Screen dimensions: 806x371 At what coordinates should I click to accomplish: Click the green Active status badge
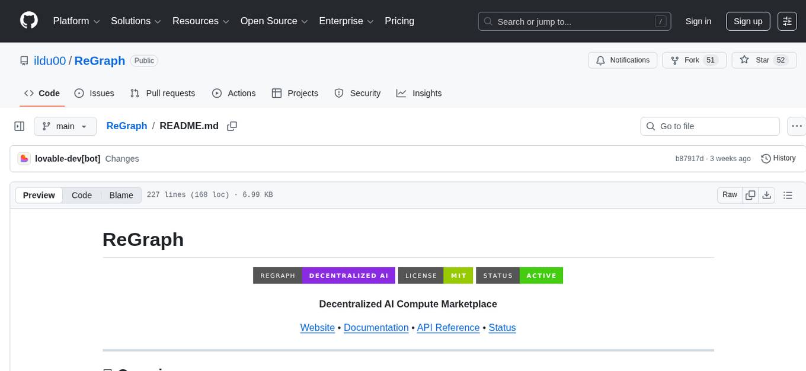[x=540, y=276]
